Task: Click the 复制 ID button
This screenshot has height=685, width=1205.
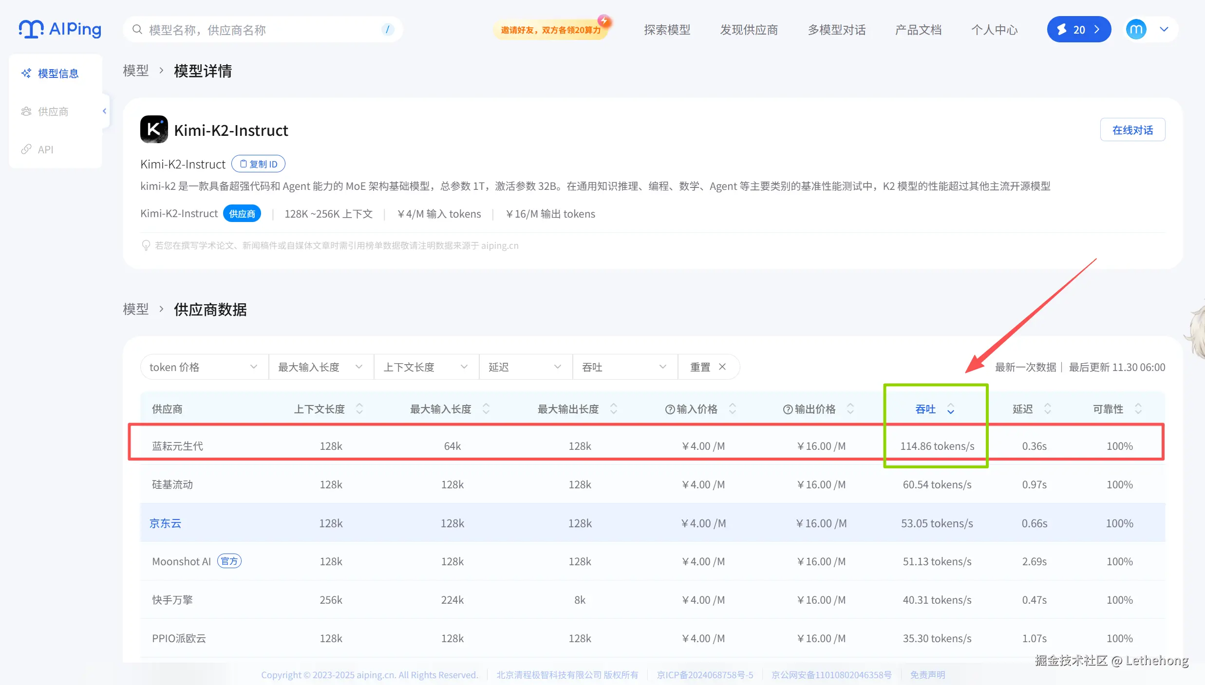Action: (x=258, y=164)
